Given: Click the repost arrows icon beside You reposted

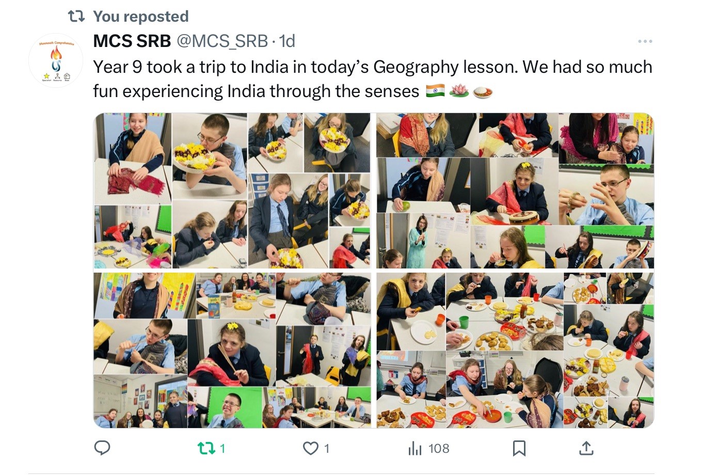Looking at the screenshot, I should (76, 17).
